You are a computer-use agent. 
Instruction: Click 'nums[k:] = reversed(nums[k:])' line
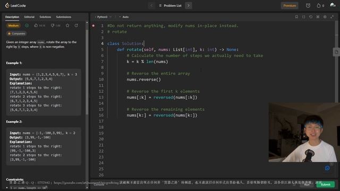(162, 115)
